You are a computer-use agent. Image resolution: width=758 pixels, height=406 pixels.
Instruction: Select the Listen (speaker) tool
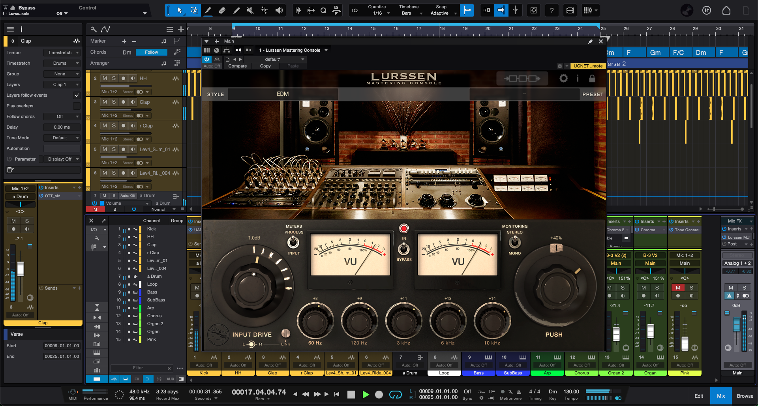tap(279, 10)
